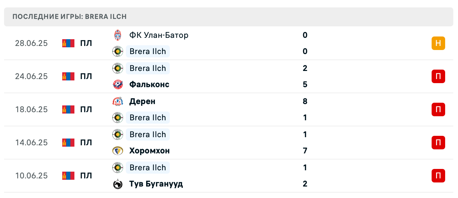Screen dimensions: 458x198
Task: Open the Дерен team crest
Action: pyautogui.click(x=118, y=101)
